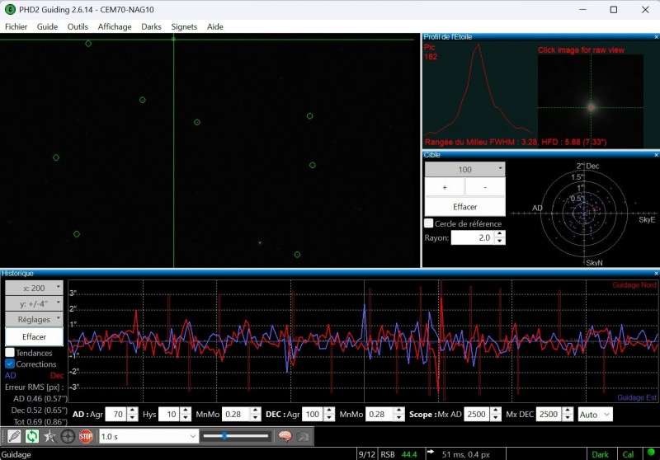Zoom out target with - button
The image size is (660, 460).
485,187
